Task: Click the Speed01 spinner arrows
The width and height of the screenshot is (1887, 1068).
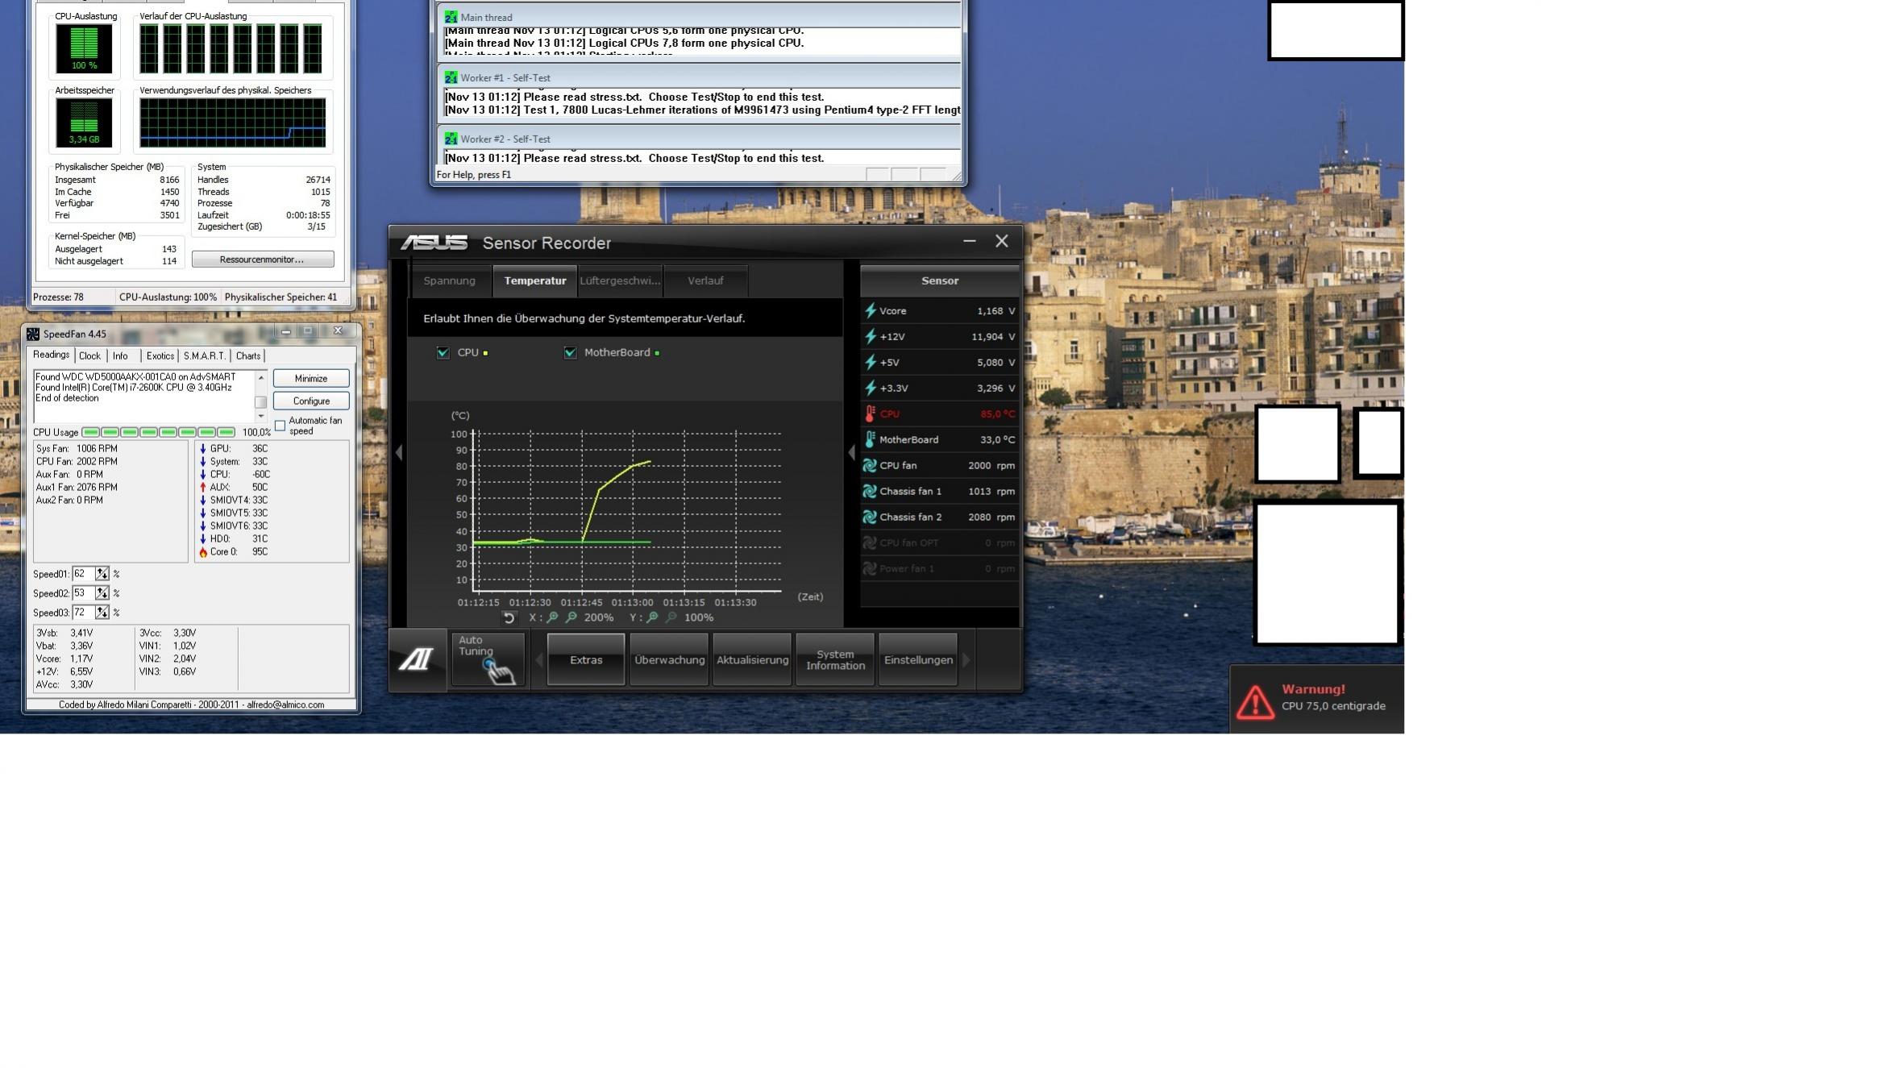Action: click(x=102, y=574)
